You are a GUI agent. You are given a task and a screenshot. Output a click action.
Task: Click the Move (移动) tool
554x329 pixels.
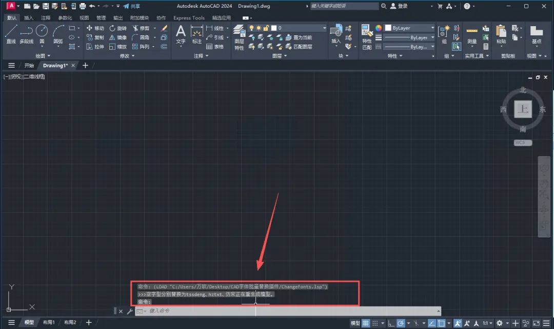click(x=95, y=28)
